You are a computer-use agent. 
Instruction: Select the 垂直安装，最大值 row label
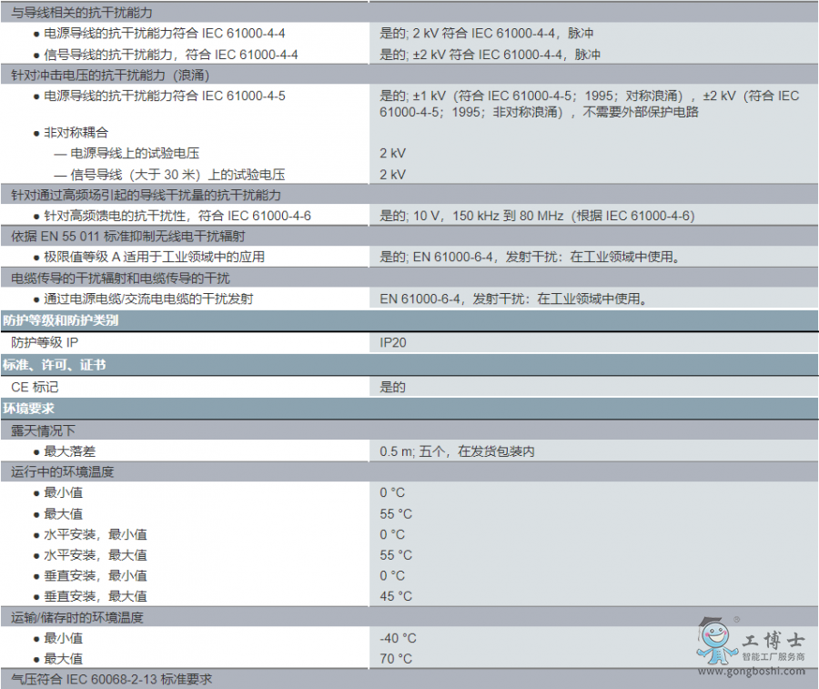pos(96,596)
